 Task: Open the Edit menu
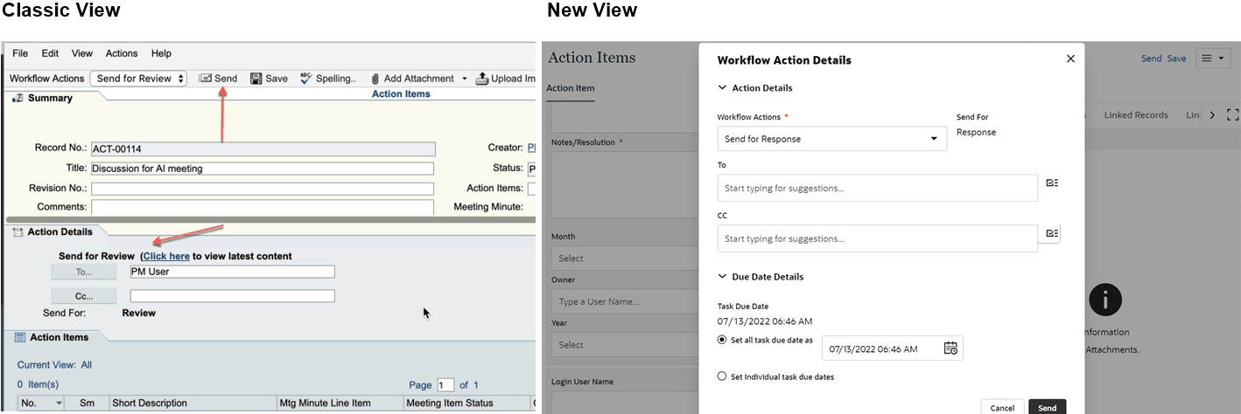50,53
